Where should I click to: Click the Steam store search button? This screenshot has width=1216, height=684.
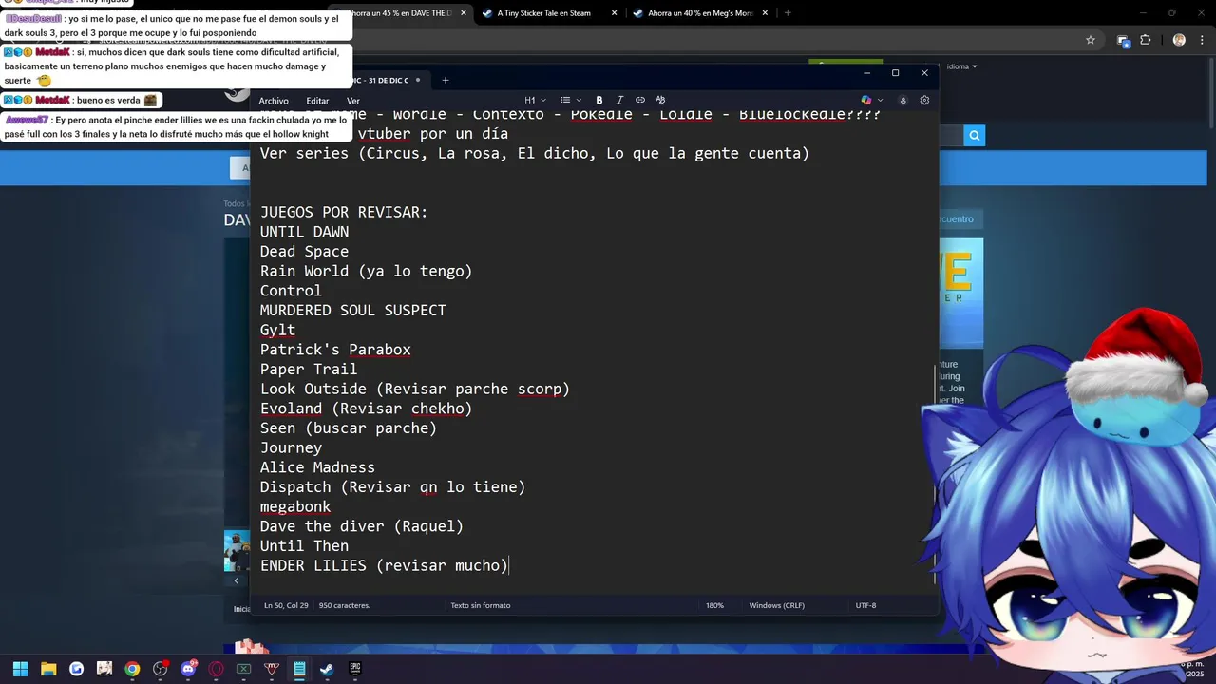pos(974,136)
